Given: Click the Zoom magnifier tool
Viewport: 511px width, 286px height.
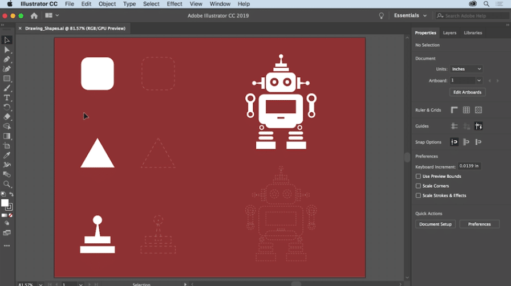Looking at the screenshot, I should 7,184.
